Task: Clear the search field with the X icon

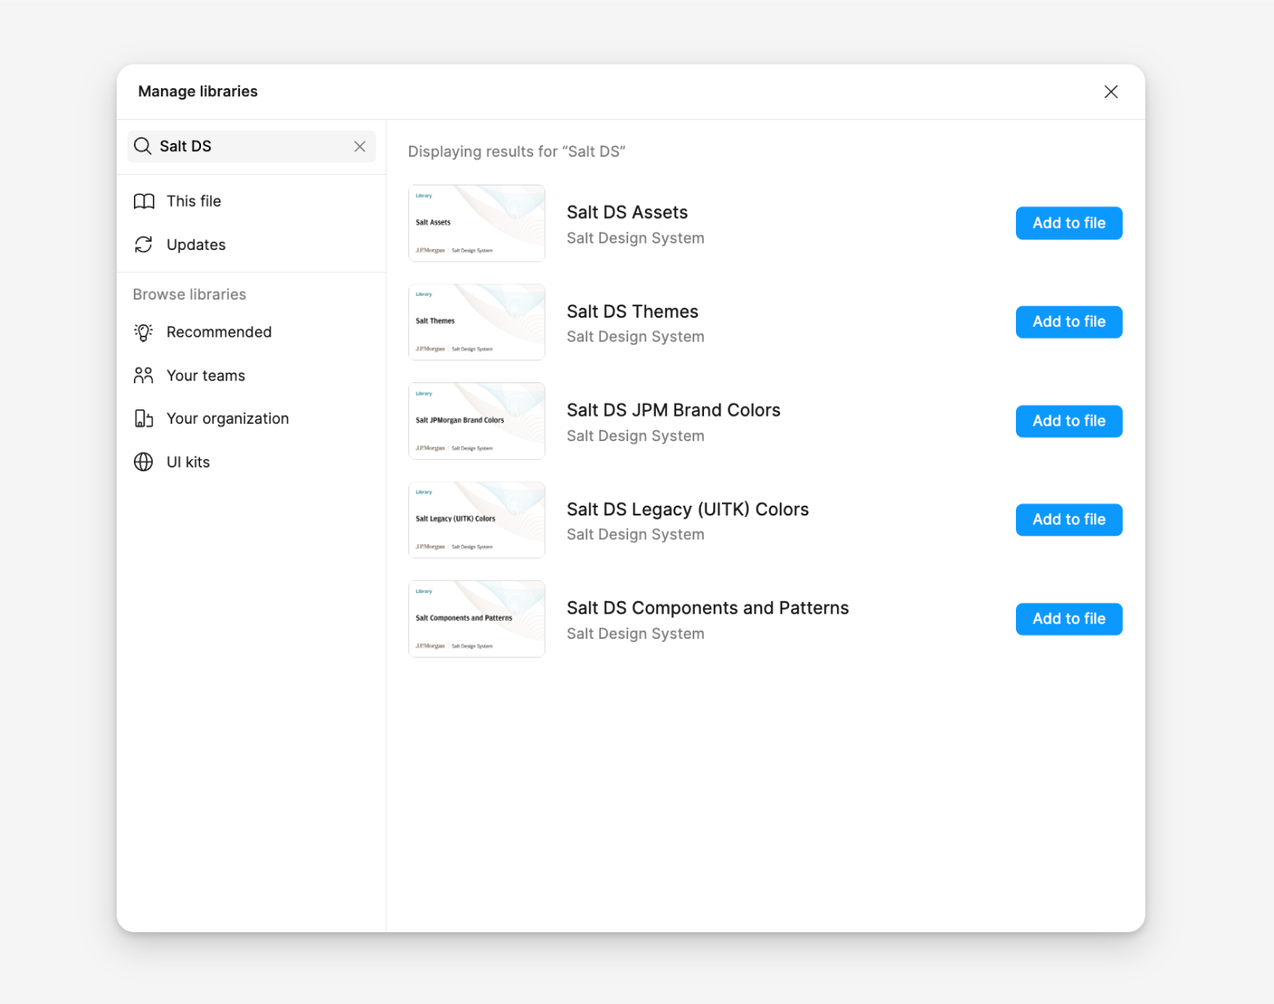Action: [x=359, y=146]
